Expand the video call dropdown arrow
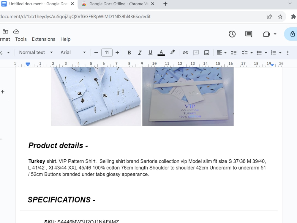The width and height of the screenshot is (297, 223). tap(275, 34)
